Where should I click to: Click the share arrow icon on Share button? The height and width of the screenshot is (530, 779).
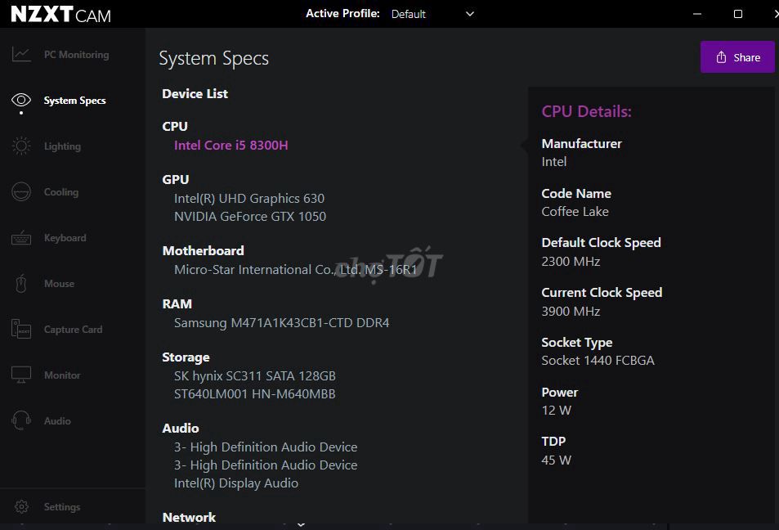click(x=721, y=57)
